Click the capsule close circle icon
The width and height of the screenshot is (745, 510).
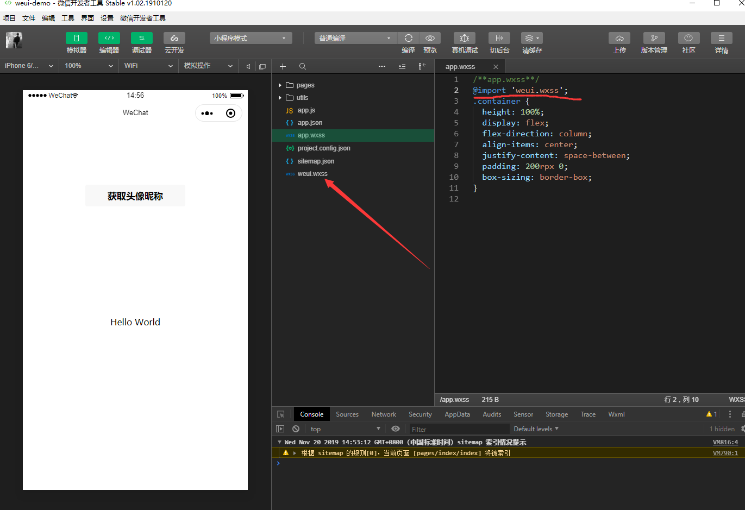pos(230,114)
